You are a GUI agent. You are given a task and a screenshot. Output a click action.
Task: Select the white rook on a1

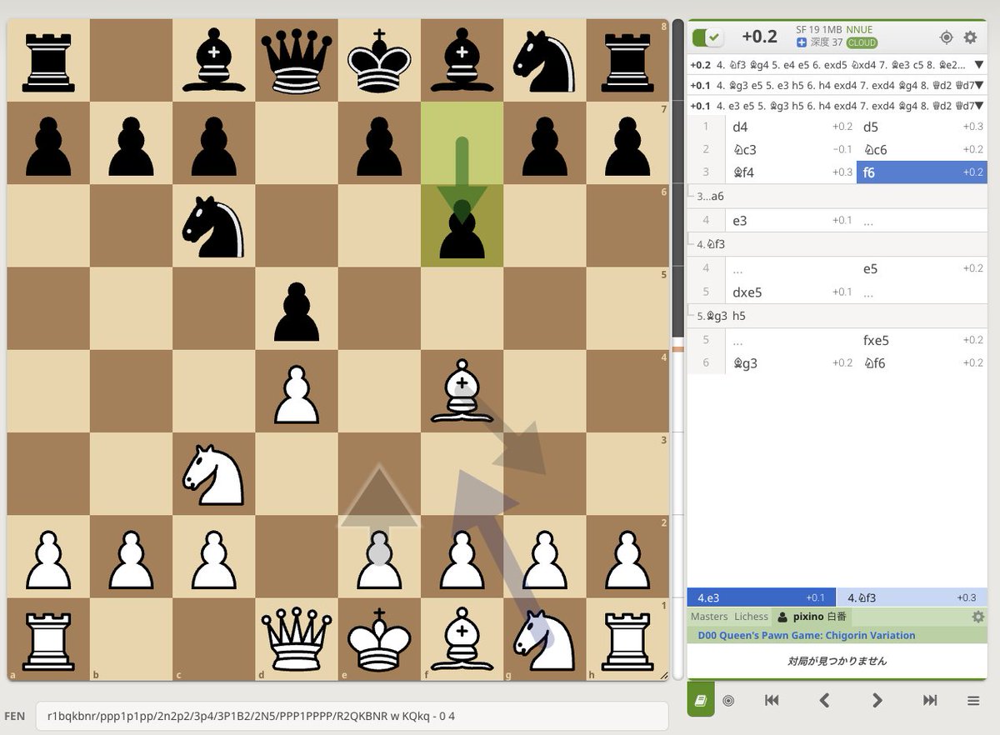(x=48, y=639)
